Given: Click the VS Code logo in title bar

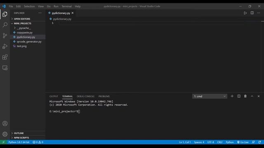Looking at the screenshot, I should click(x=4, y=7).
